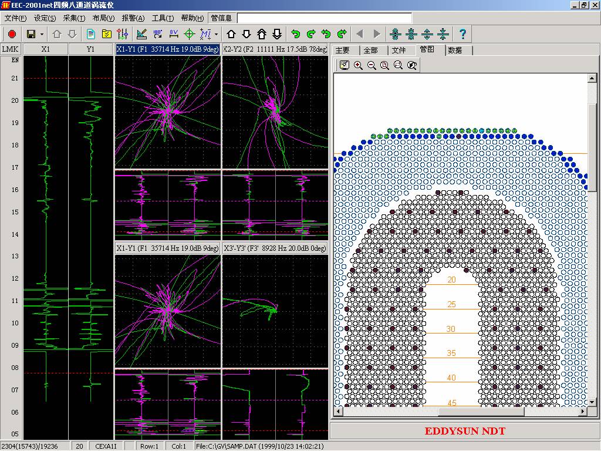Switch to the 主要 tab
601x451 pixels.
coord(343,51)
